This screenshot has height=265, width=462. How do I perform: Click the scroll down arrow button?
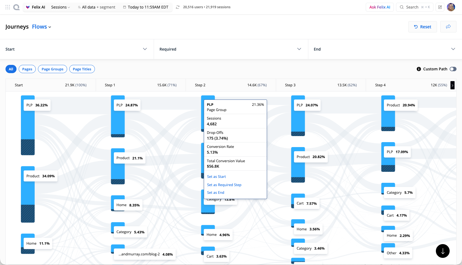tap(443, 251)
